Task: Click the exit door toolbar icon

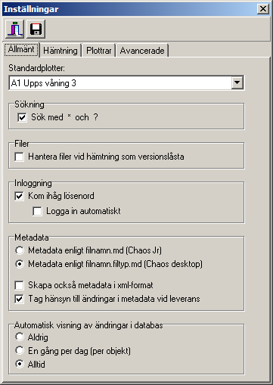Action: pyautogui.click(x=14, y=29)
